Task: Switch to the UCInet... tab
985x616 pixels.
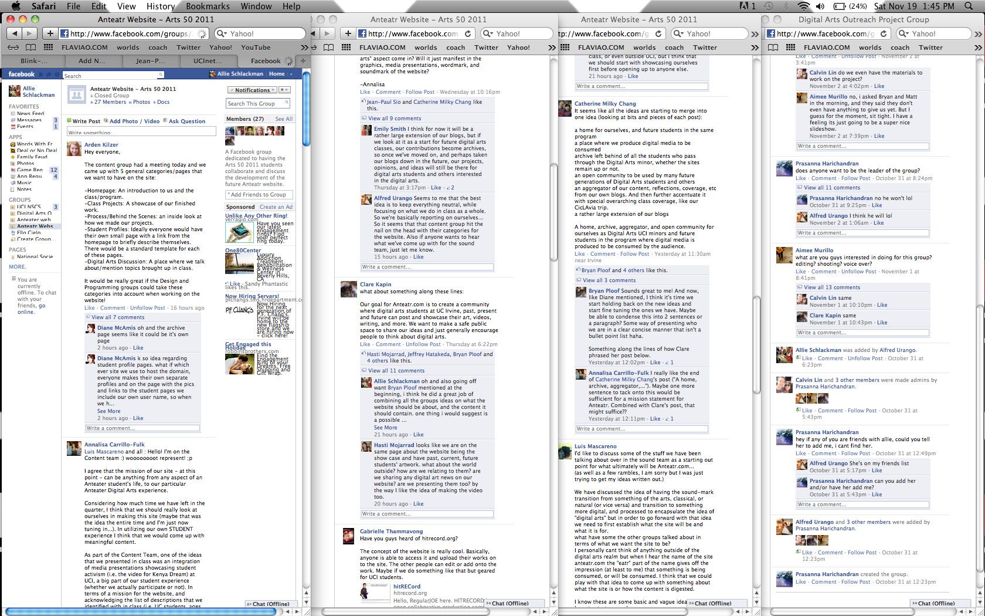Action: click(x=208, y=60)
